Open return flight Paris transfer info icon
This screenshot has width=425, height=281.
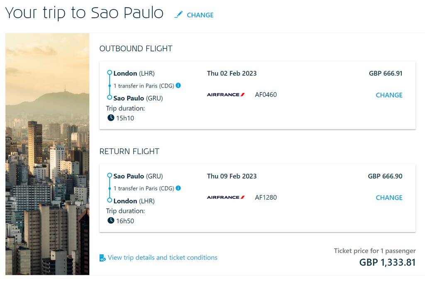tap(178, 188)
